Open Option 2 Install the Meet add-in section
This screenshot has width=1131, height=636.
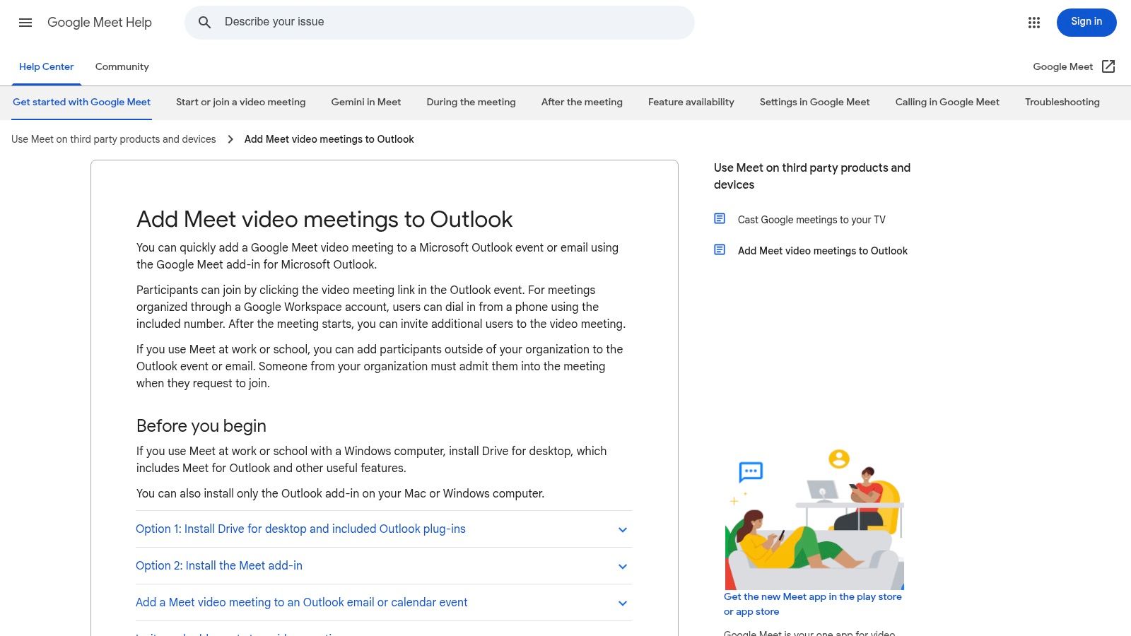(x=384, y=566)
